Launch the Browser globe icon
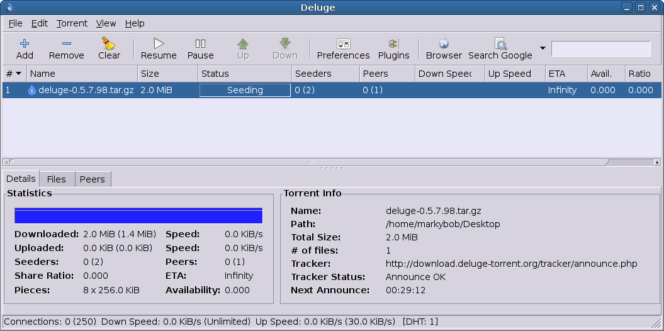Viewport: 664px width, 331px height. (x=443, y=43)
